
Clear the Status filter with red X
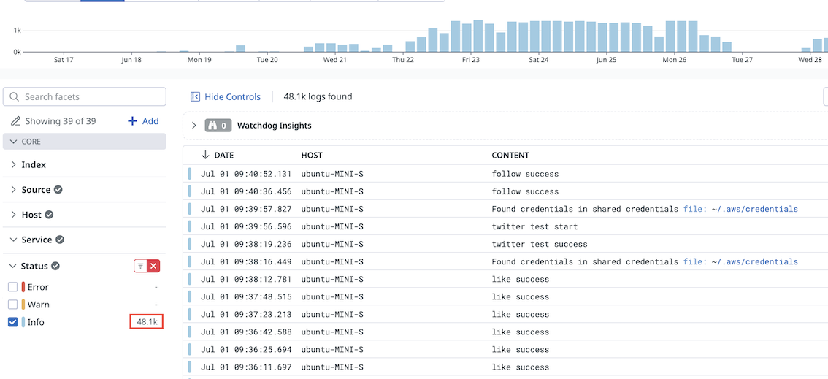tap(153, 266)
